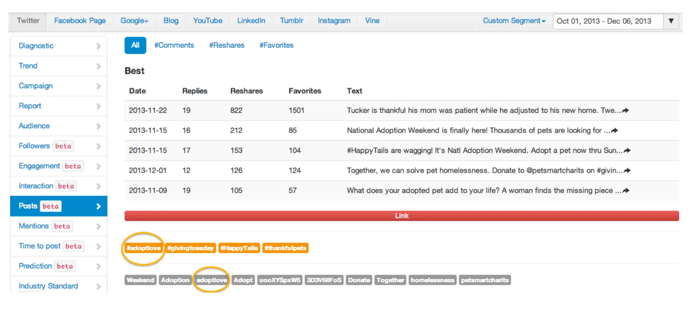
Task: Expand the Diagnostic sidebar chevron
Action: (99, 46)
